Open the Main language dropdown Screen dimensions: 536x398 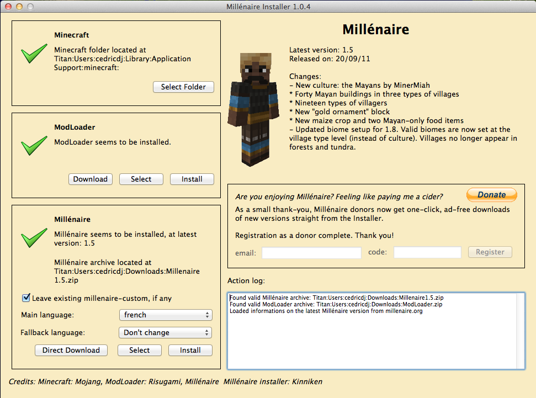[166, 315]
